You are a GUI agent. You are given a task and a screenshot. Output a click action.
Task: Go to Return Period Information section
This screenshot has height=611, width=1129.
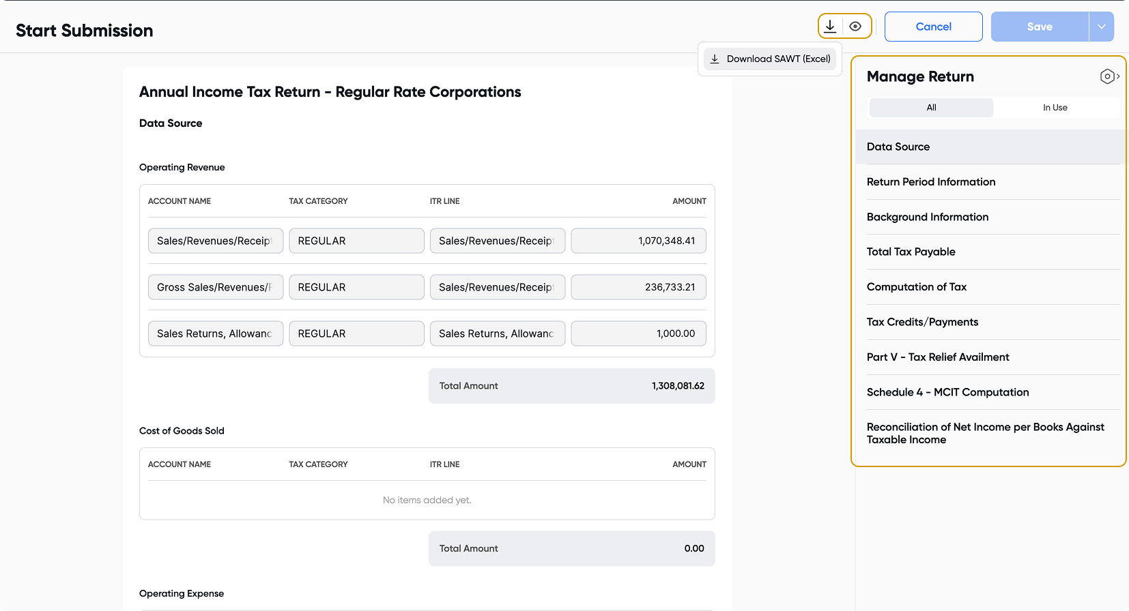(x=930, y=182)
